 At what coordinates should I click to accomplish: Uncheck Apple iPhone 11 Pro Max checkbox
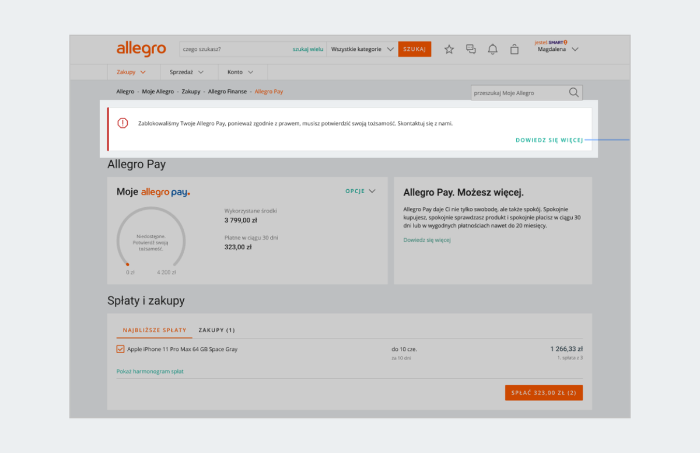[121, 349]
